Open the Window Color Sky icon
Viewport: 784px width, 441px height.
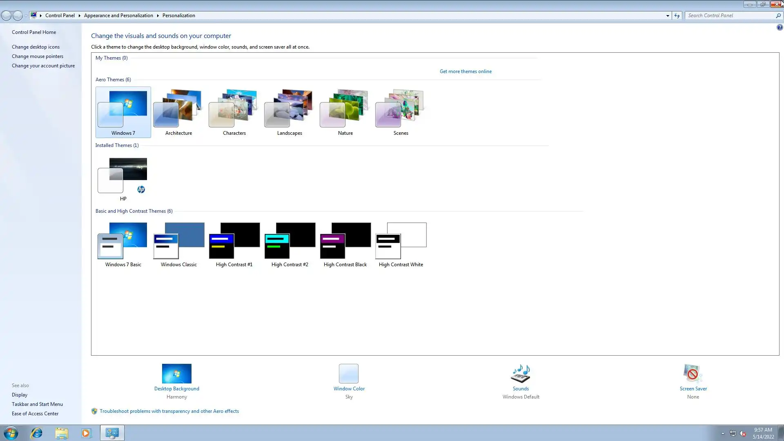pos(349,373)
